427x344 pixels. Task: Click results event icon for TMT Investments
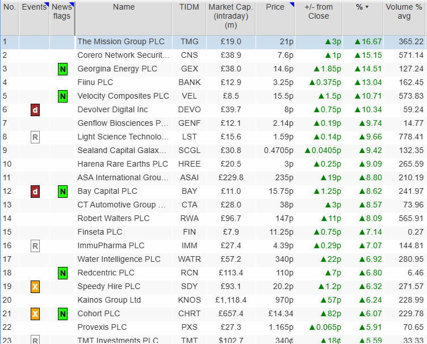pos(35,339)
